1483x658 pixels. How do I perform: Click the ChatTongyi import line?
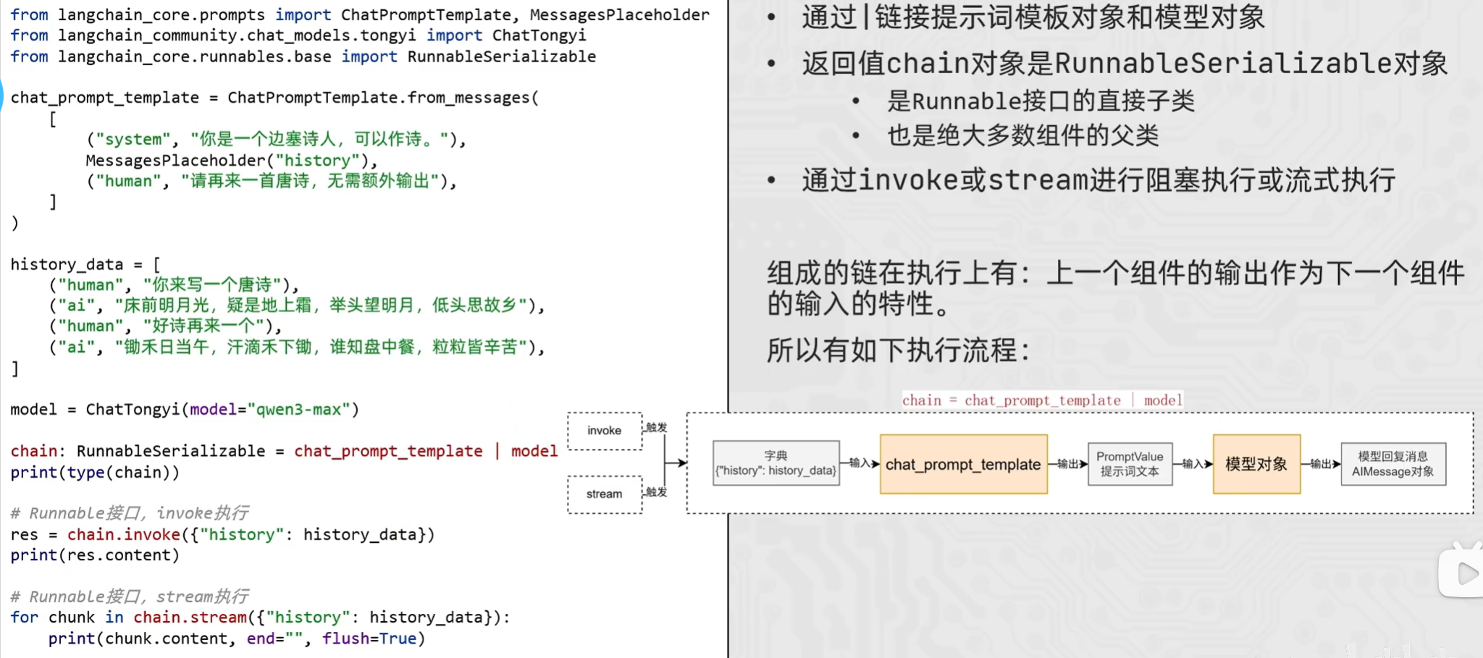pyautogui.click(x=298, y=35)
